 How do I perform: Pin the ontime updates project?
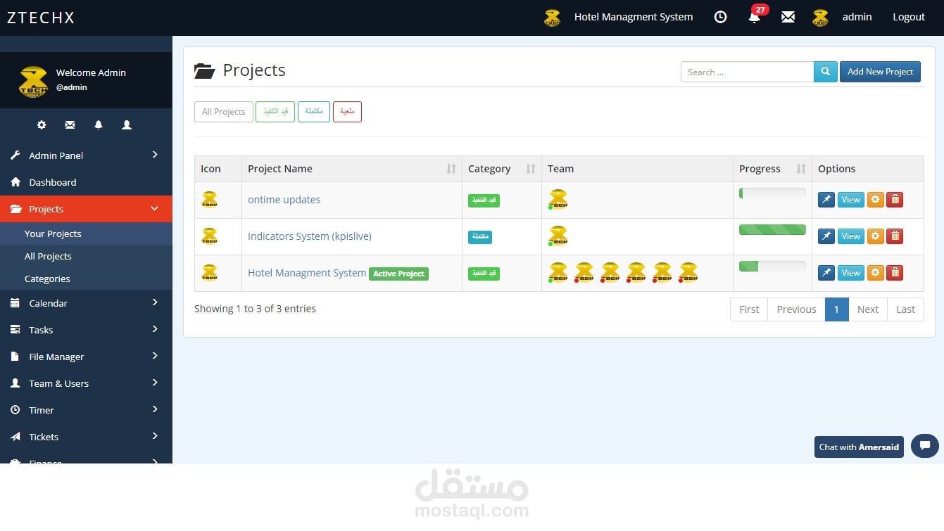click(x=826, y=200)
